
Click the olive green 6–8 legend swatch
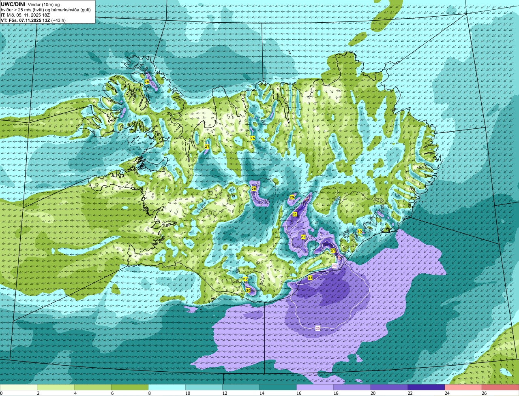click(x=130, y=387)
